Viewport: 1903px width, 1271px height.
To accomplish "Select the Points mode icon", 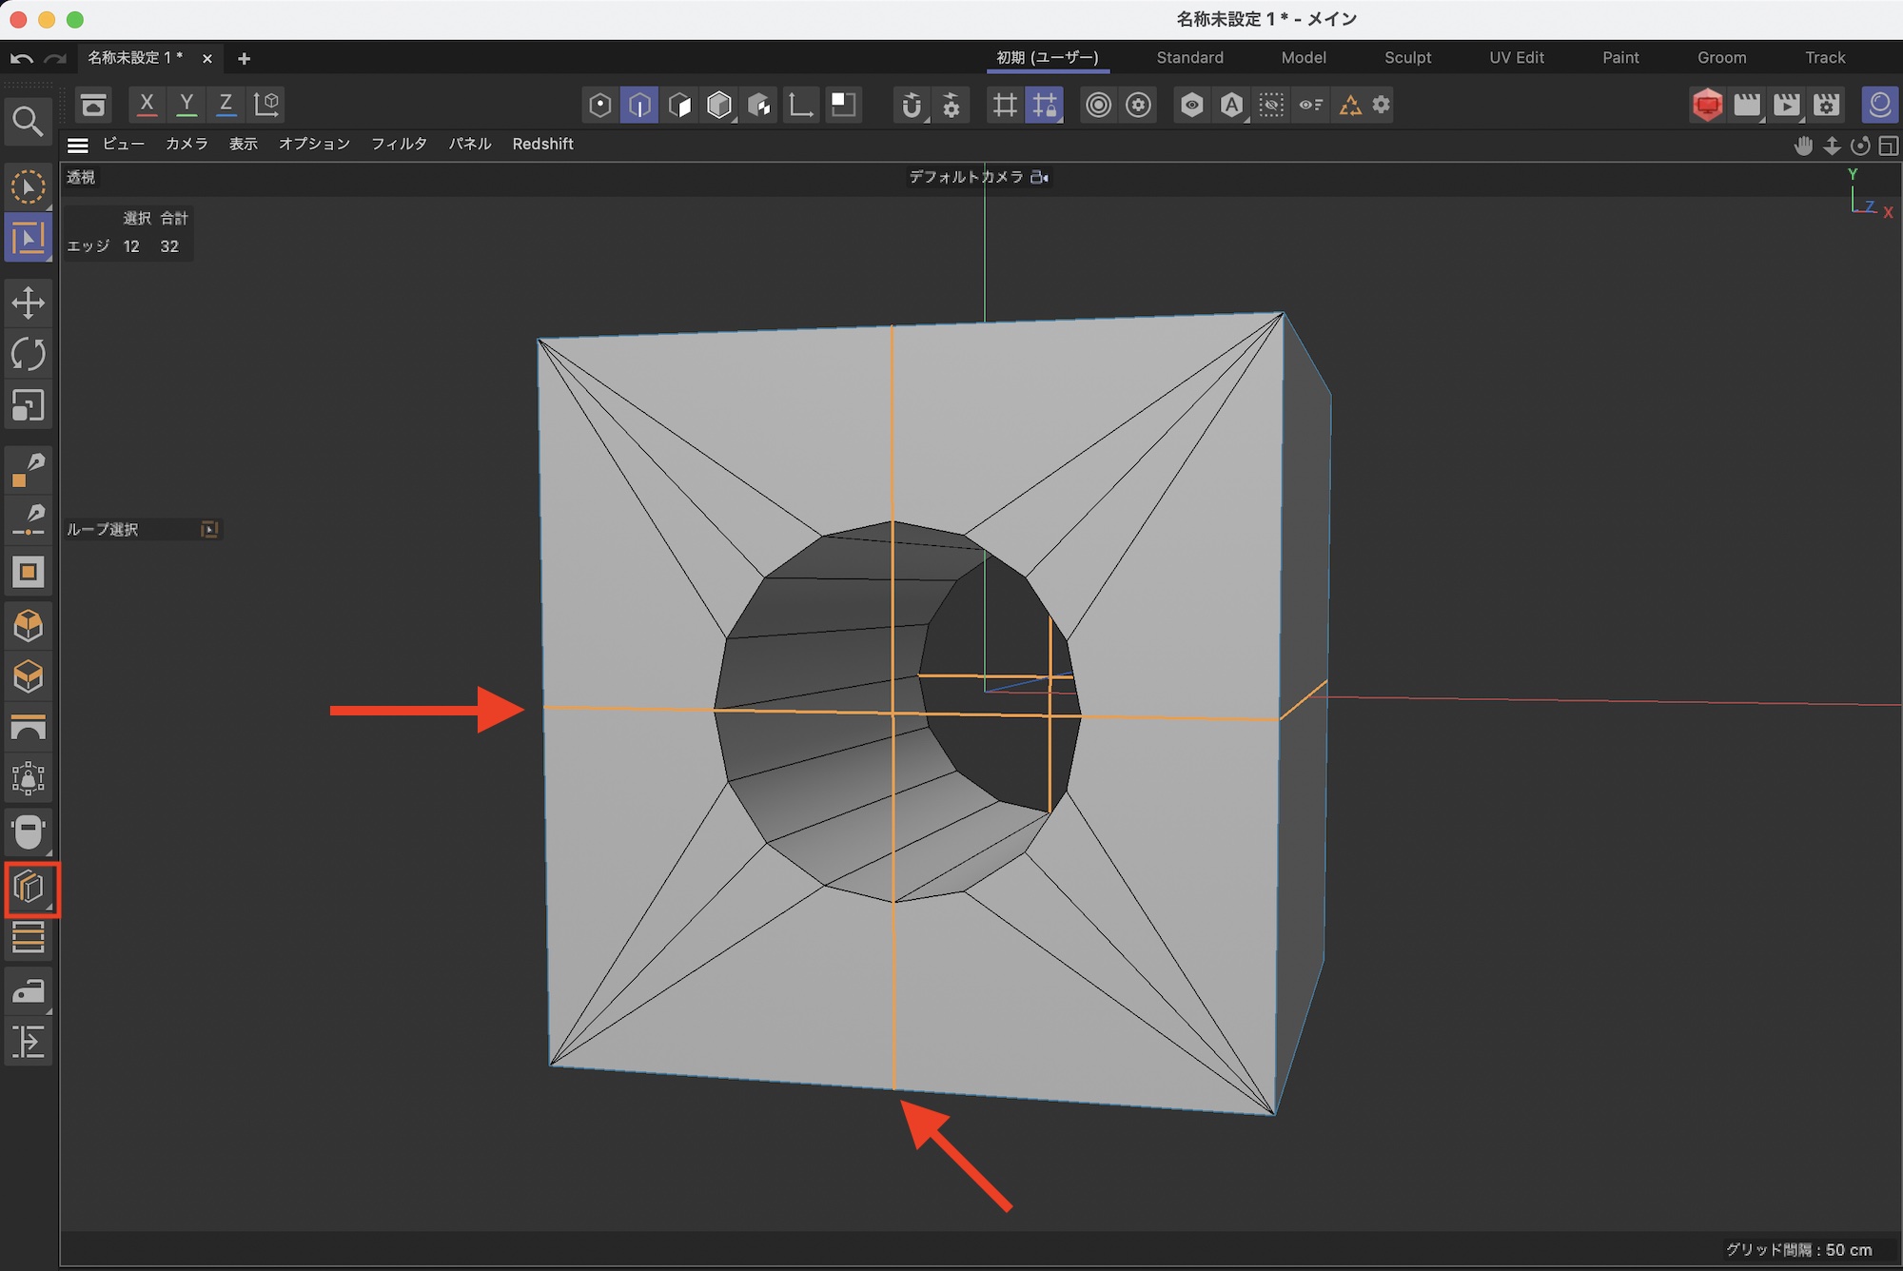I will tap(599, 105).
